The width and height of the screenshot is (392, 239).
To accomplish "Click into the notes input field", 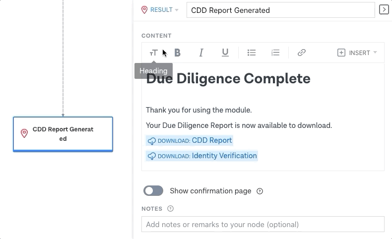I will point(263,224).
